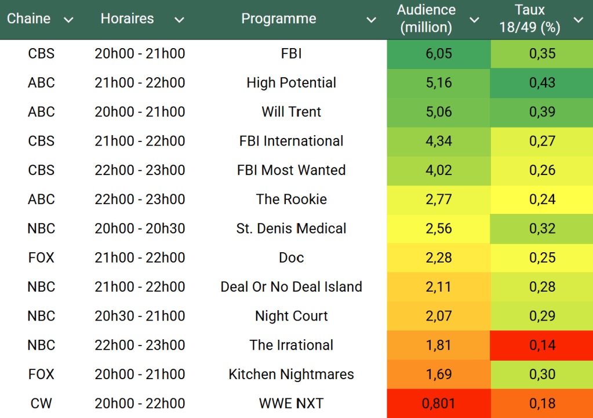Click the 20h00 - 20h30 time slot cell

pos(140,228)
